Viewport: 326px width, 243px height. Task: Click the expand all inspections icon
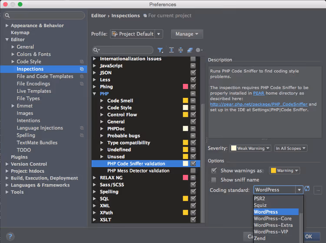pos(171,50)
